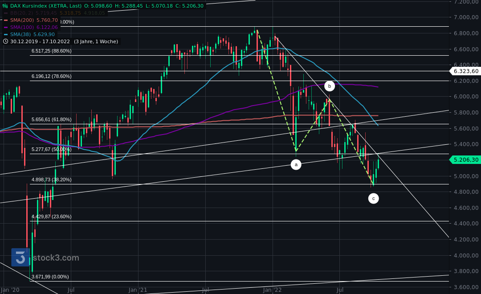Select the red SMA(200) line marker icon
The width and height of the screenshot is (481, 294).
point(6,20)
